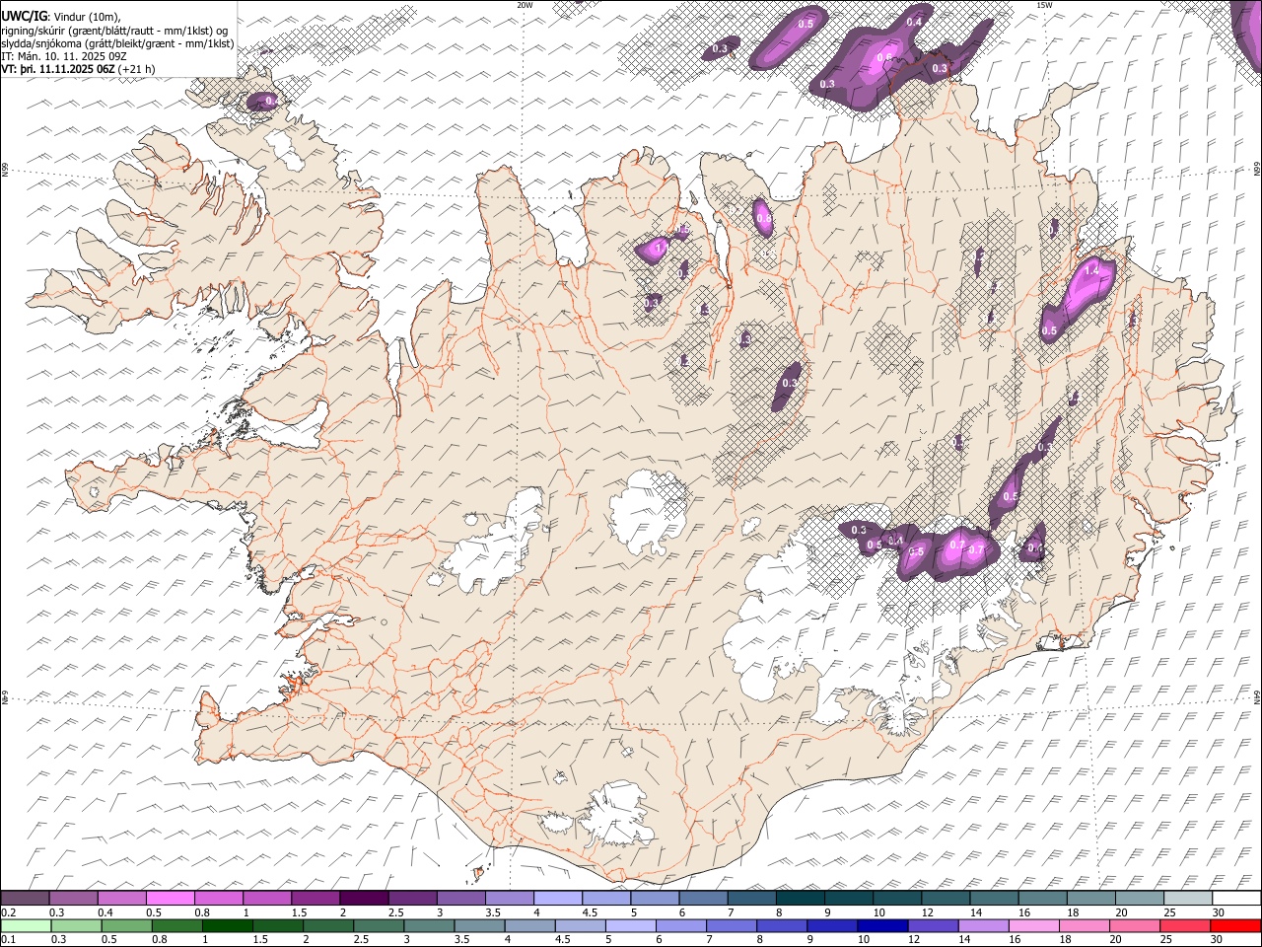Viewport: 1262px width, 947px height.
Task: Select snow scale swatch between 0.5 and 0.8
Action: (170, 899)
